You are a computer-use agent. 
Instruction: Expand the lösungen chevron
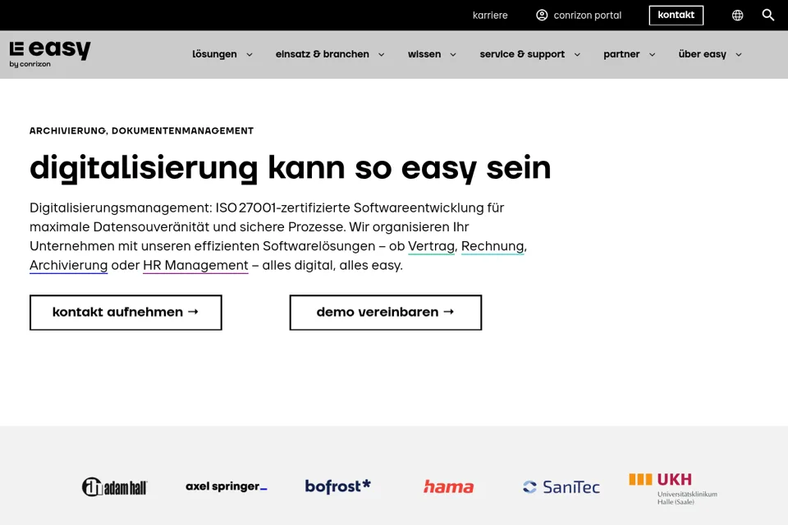click(x=250, y=55)
